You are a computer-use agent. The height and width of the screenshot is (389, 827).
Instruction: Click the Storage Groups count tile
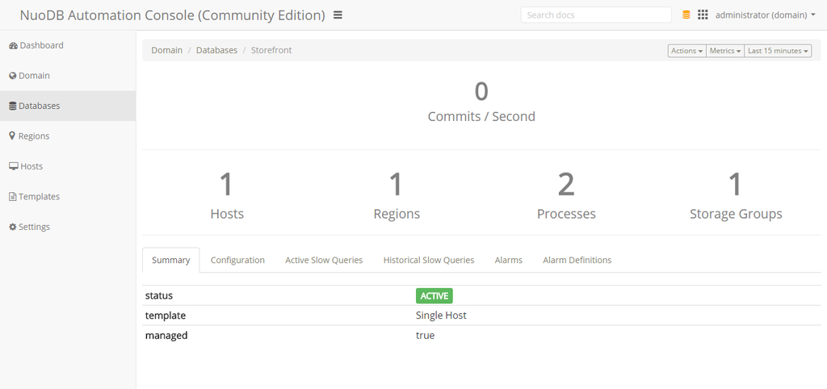736,195
